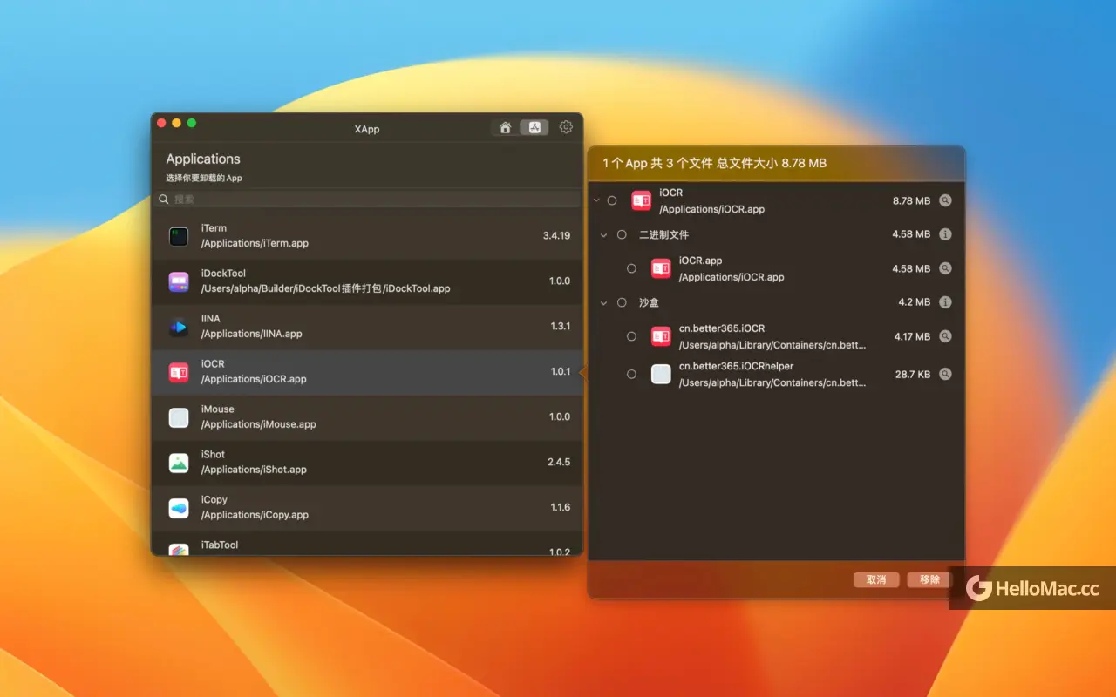Screen dimensions: 1116x697
Task: Click the IINA app icon
Action: (179, 327)
